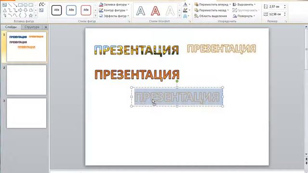The height and width of the screenshot is (173, 308).
Task: Switch to the Структура tab
Action: pyautogui.click(x=32, y=27)
